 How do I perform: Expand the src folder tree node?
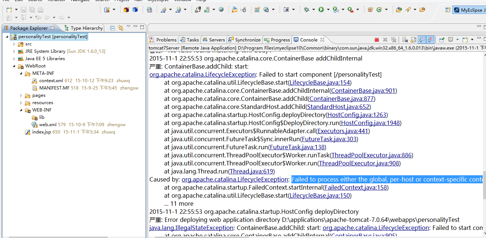click(x=14, y=44)
